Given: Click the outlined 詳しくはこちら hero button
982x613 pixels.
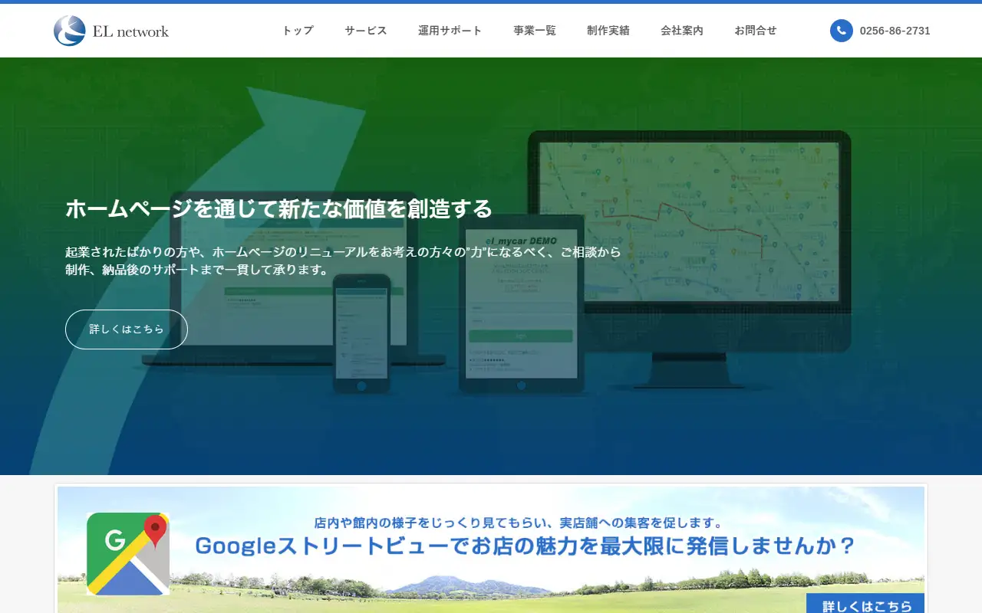Looking at the screenshot, I should [x=127, y=329].
